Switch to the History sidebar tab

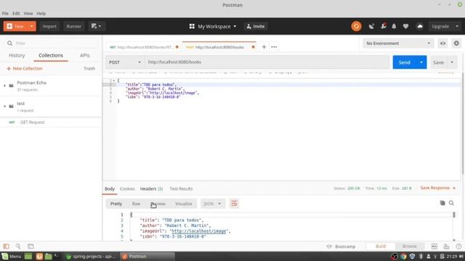17,55
